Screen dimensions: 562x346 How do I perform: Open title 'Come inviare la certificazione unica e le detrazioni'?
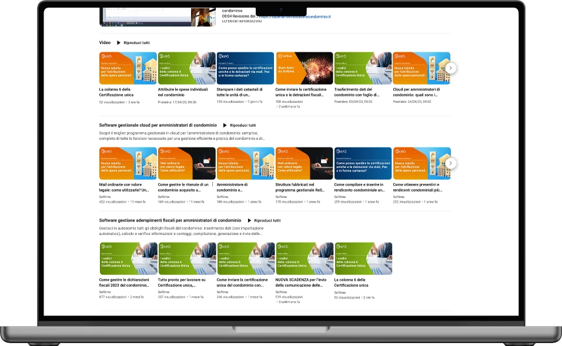pos(301,92)
